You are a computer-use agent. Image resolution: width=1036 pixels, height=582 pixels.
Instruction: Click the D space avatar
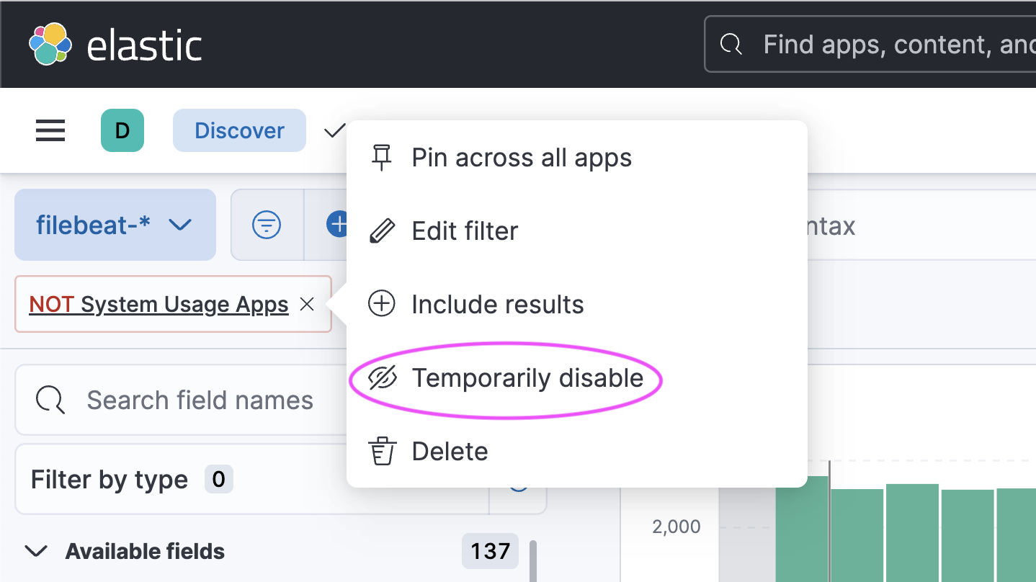click(x=122, y=130)
